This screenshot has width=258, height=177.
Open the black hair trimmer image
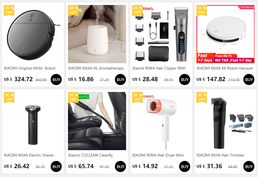point(225,121)
